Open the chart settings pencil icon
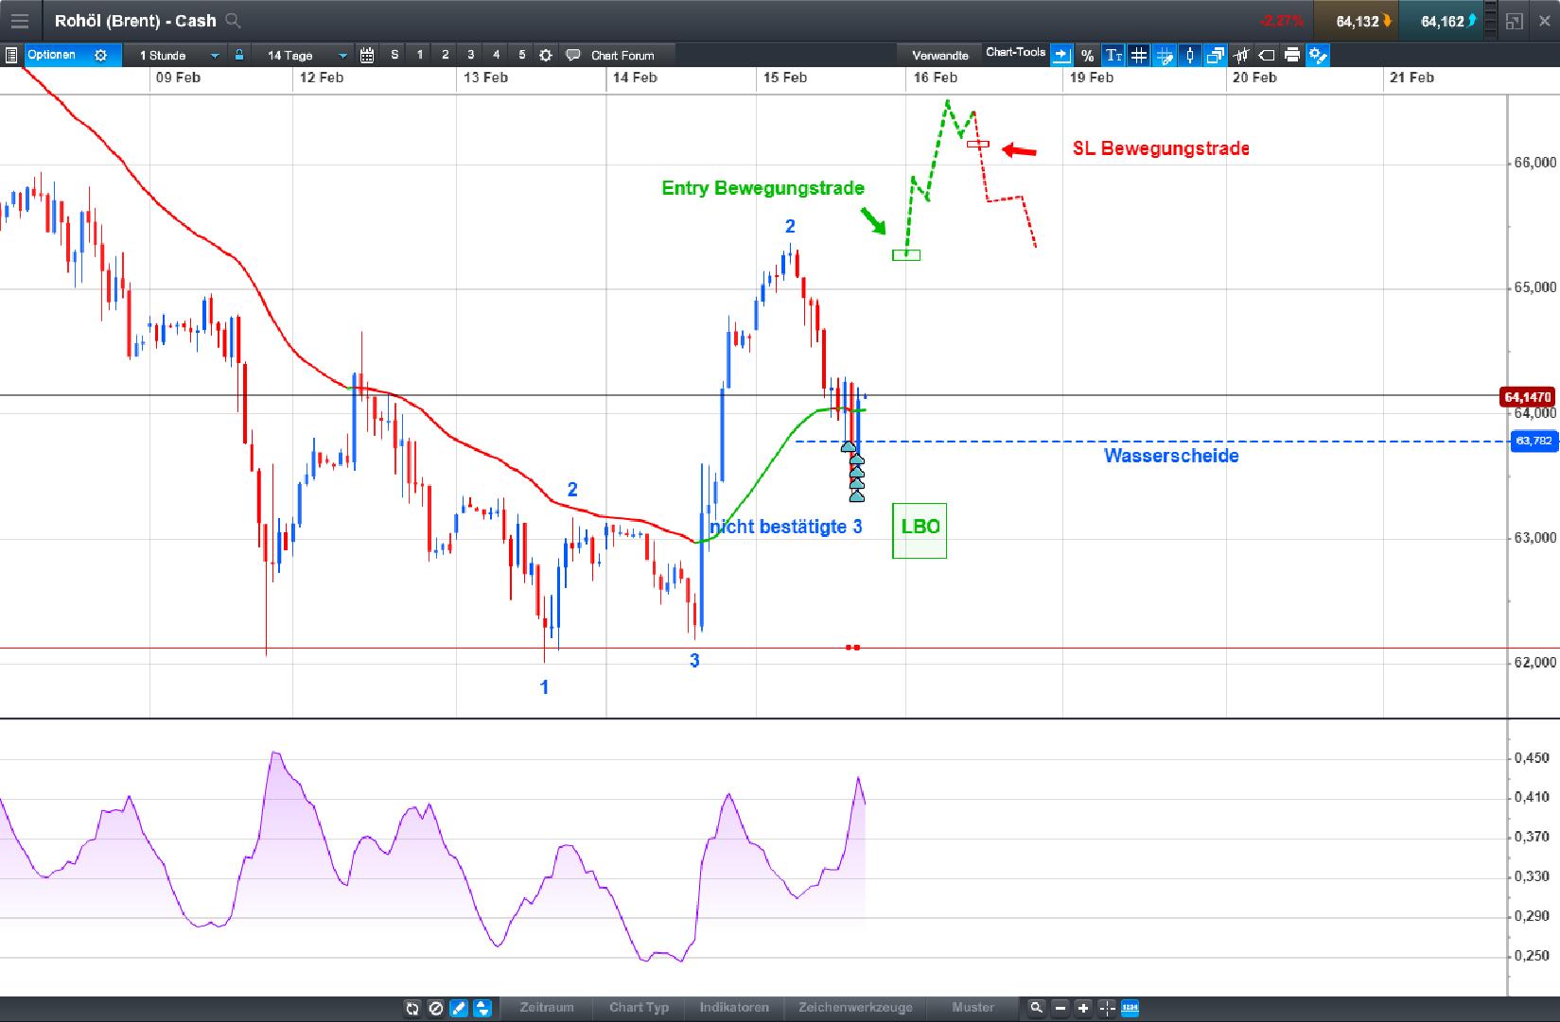This screenshot has width=1560, height=1022. (x=1319, y=56)
